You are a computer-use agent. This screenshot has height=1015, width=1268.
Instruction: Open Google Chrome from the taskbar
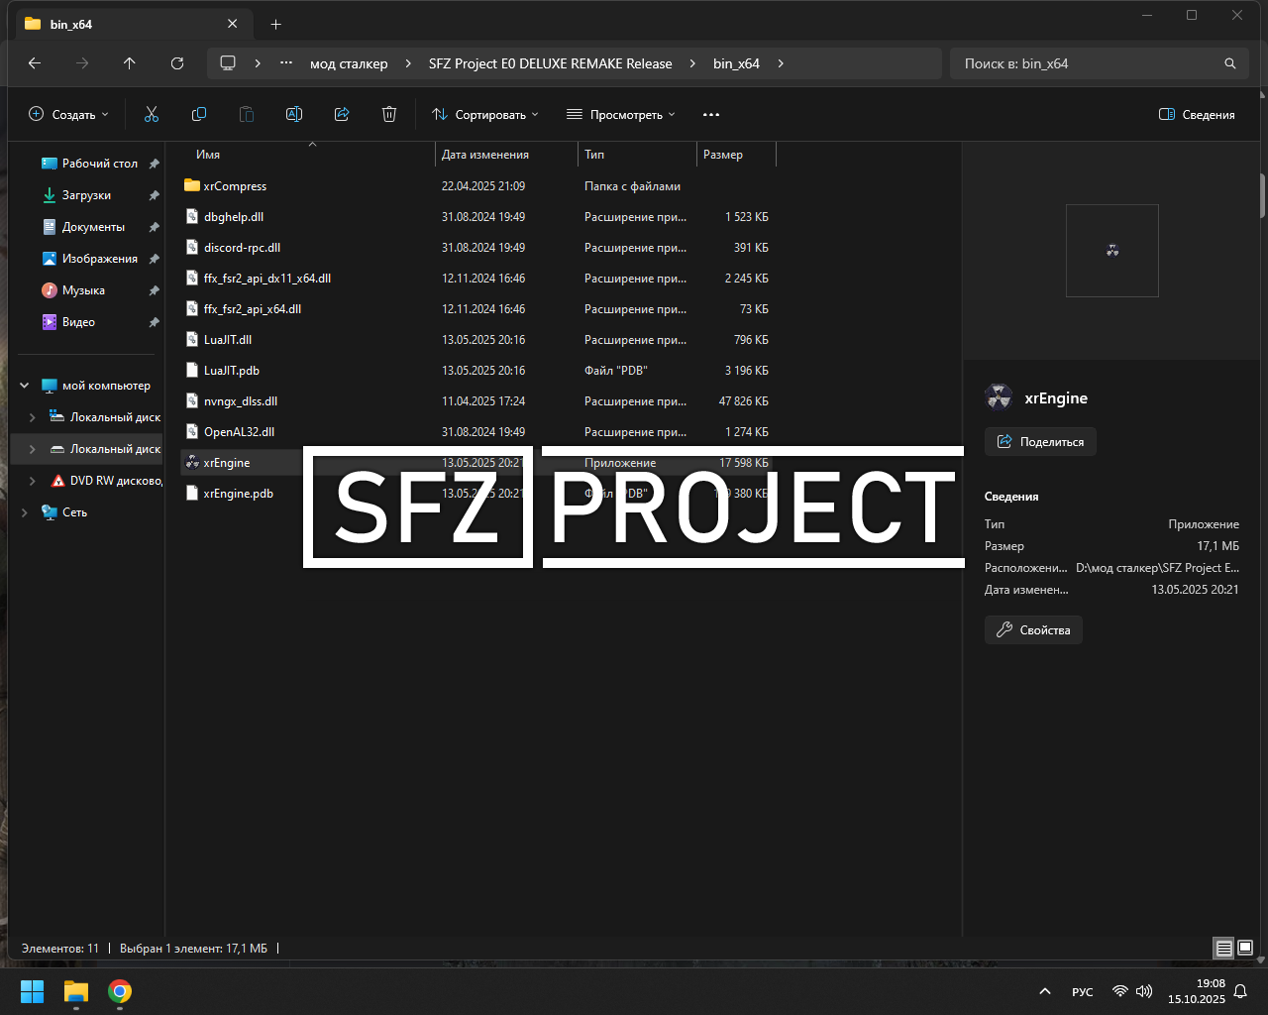(x=120, y=991)
